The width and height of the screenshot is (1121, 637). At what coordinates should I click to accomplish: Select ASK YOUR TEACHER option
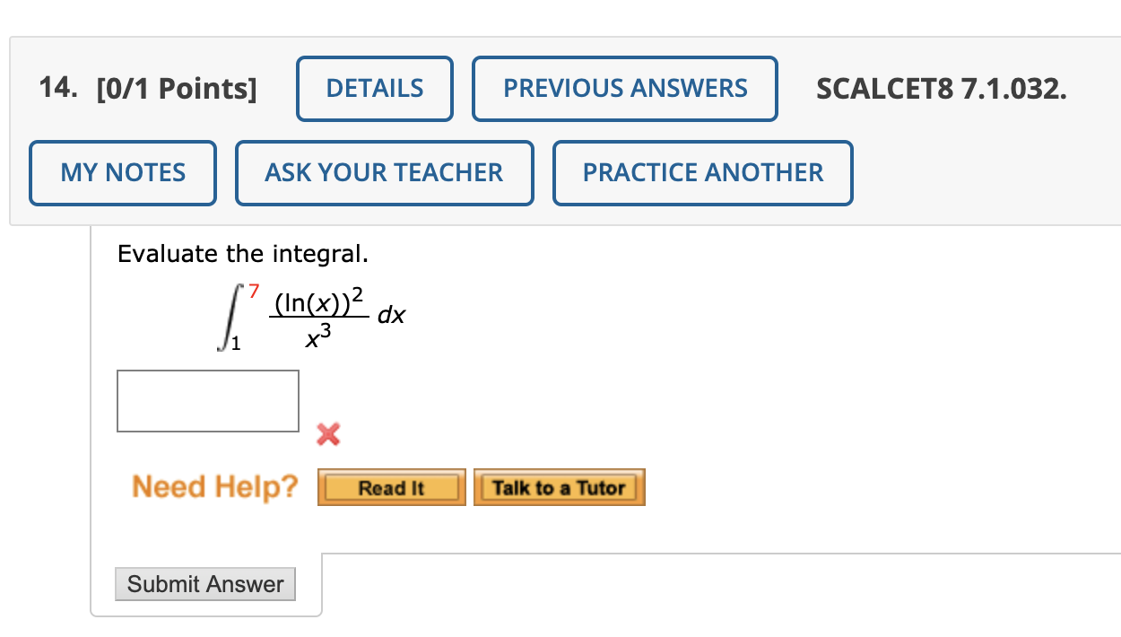click(x=384, y=172)
